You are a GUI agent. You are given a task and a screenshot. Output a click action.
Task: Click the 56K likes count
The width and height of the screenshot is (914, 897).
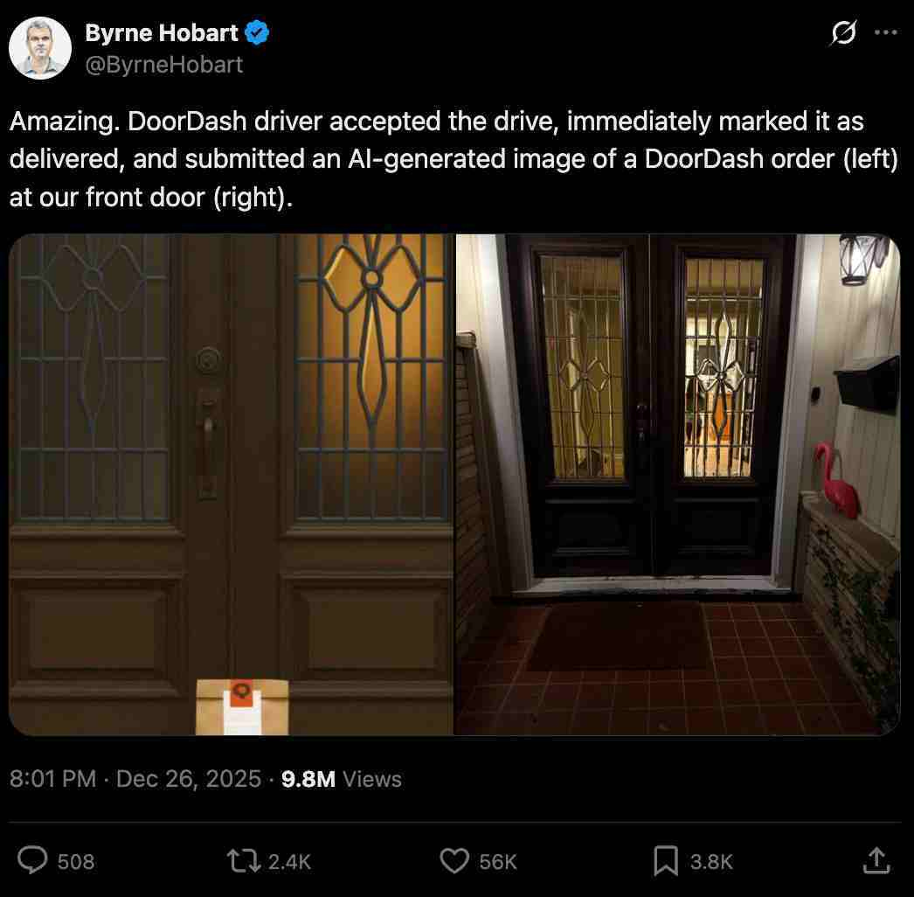(498, 861)
